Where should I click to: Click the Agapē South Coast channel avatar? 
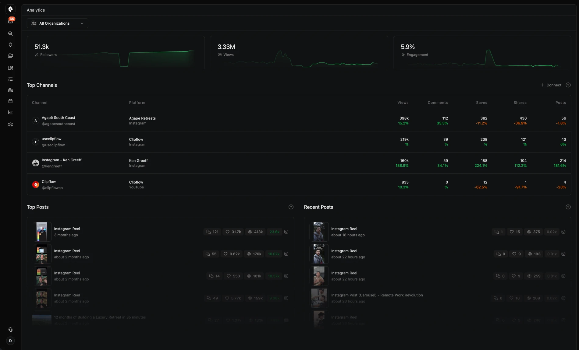(x=36, y=121)
